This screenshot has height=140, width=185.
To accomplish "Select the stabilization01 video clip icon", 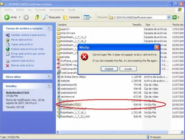I will pyautogui.click(x=59, y=89).
